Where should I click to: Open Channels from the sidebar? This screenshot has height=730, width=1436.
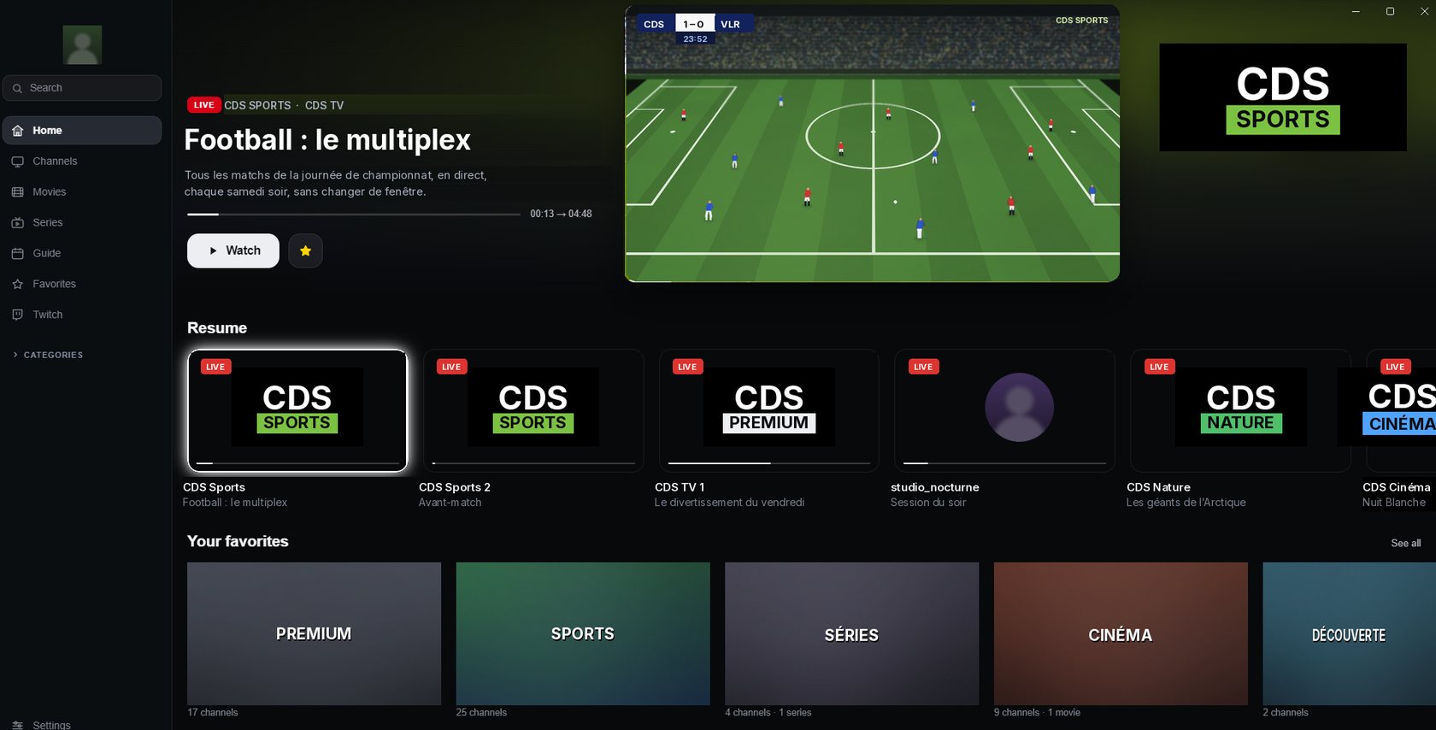click(82, 162)
